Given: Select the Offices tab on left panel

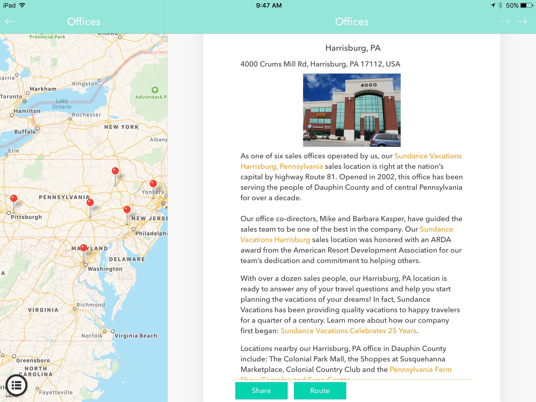Looking at the screenshot, I should click(x=83, y=22).
